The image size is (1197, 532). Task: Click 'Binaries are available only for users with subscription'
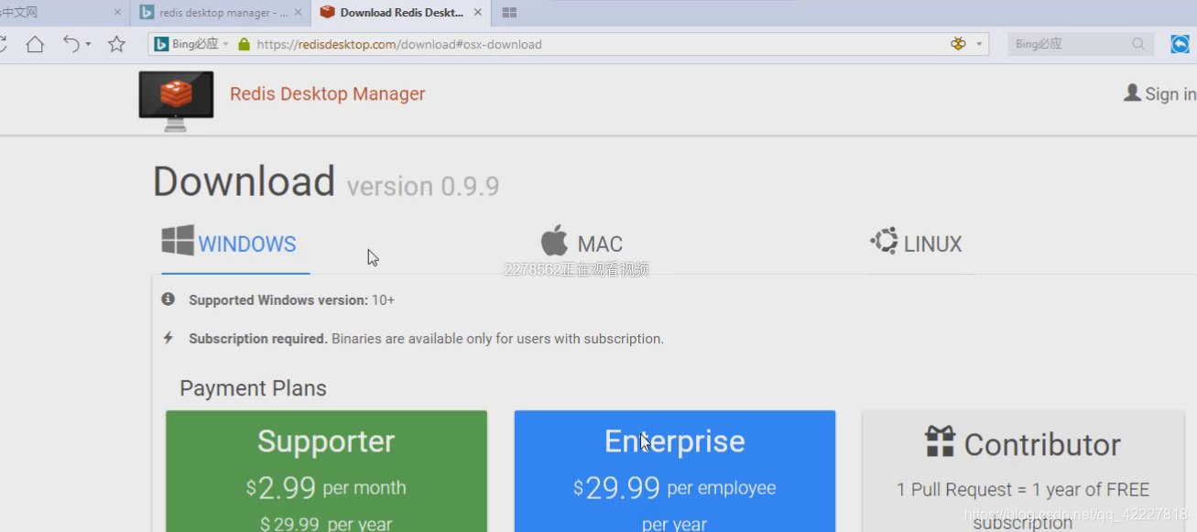point(497,339)
